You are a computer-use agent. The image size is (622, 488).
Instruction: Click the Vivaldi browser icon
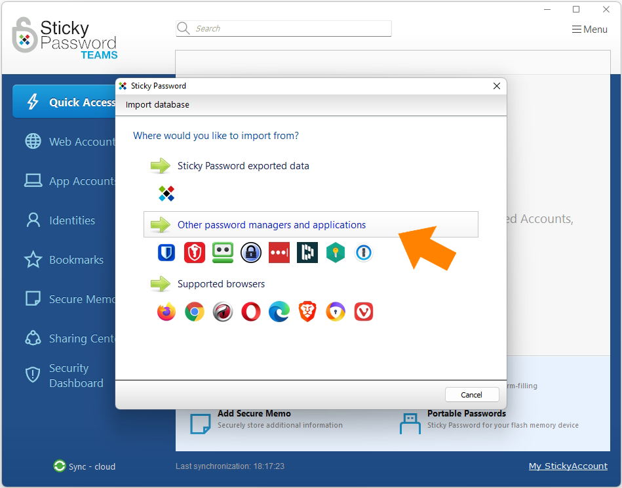(364, 312)
